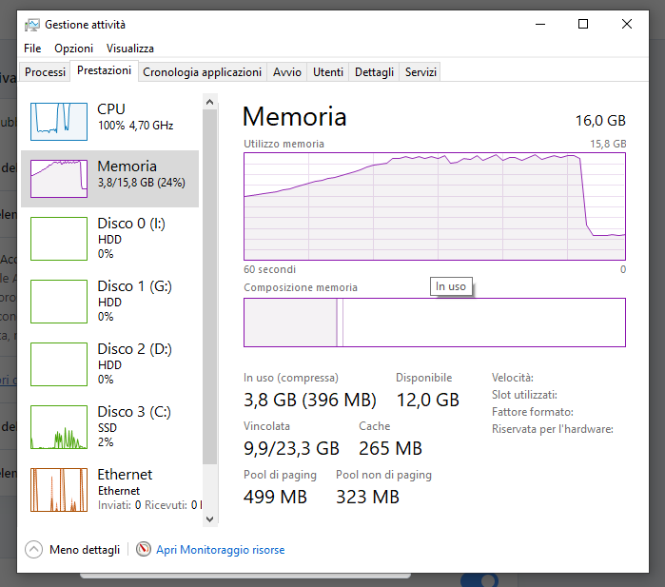Image resolution: width=665 pixels, height=587 pixels.
Task: Select Disco 2 (D:) in the sidebar
Action: pyautogui.click(x=109, y=364)
